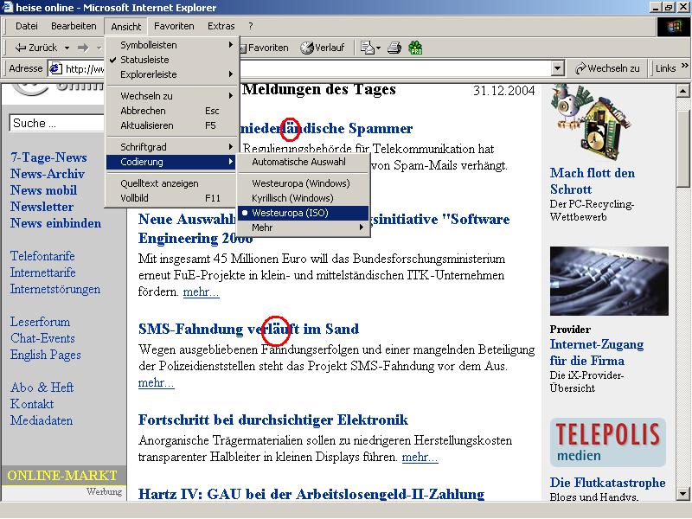
Task: Open the News-Archiv link
Action: coord(48,174)
